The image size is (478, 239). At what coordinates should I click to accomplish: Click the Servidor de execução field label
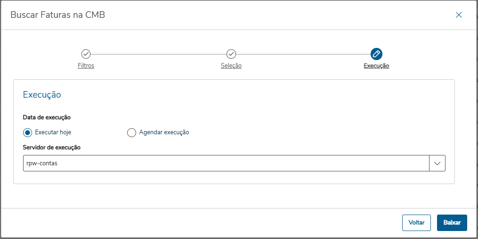coord(52,147)
